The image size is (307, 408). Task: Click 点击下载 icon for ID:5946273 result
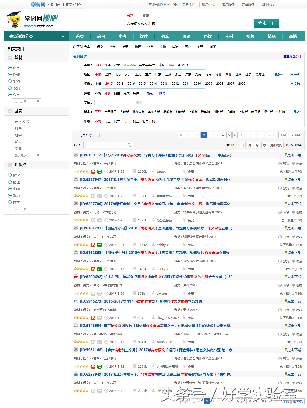point(286,301)
